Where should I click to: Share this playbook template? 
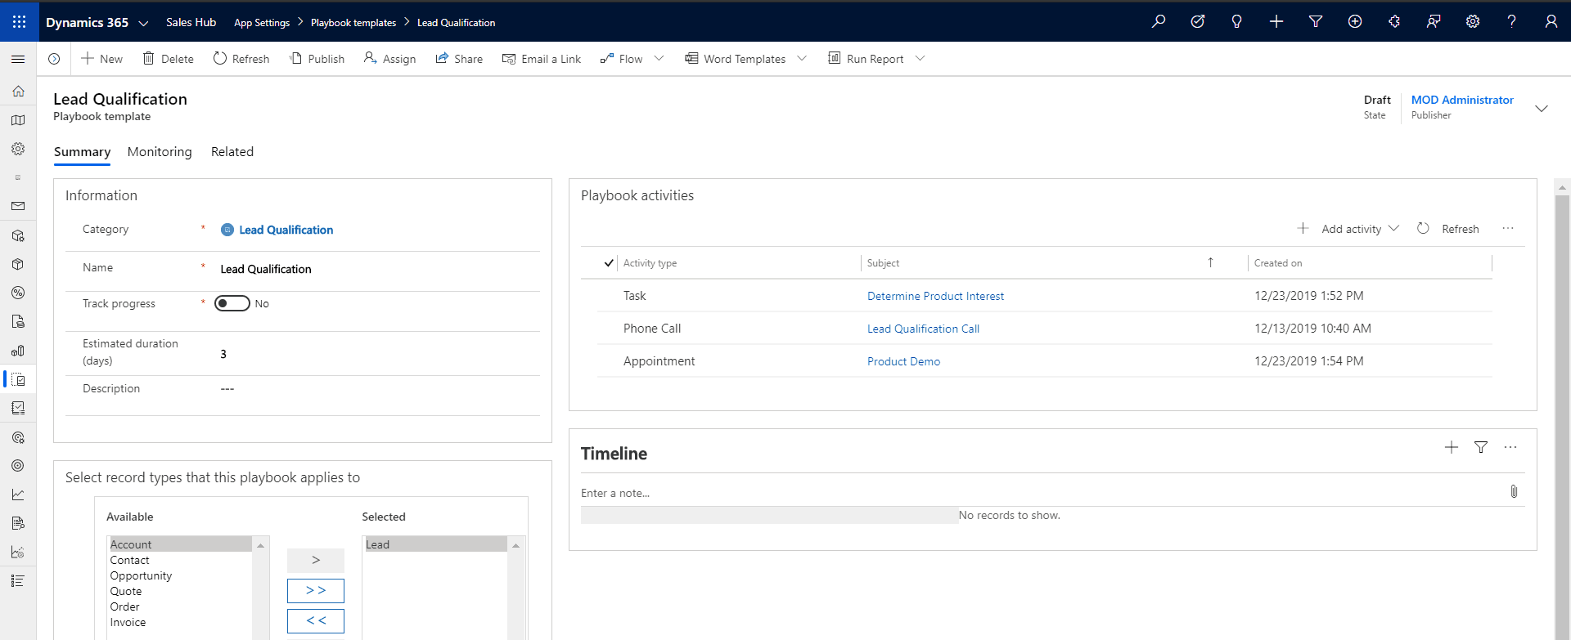coord(459,59)
